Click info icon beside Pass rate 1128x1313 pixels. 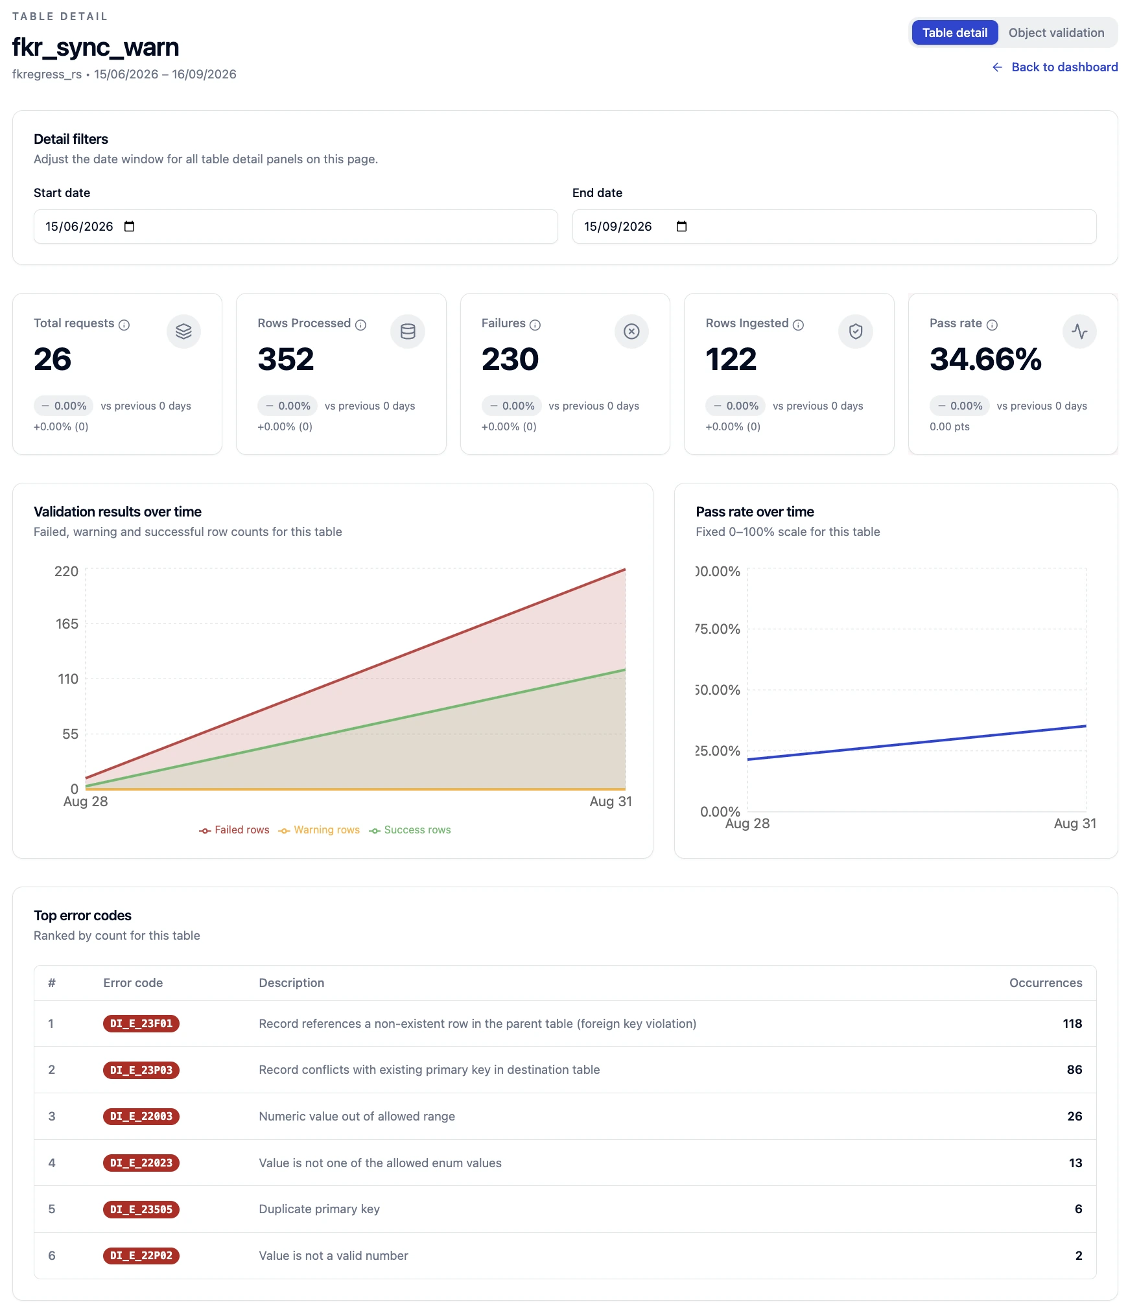(992, 325)
